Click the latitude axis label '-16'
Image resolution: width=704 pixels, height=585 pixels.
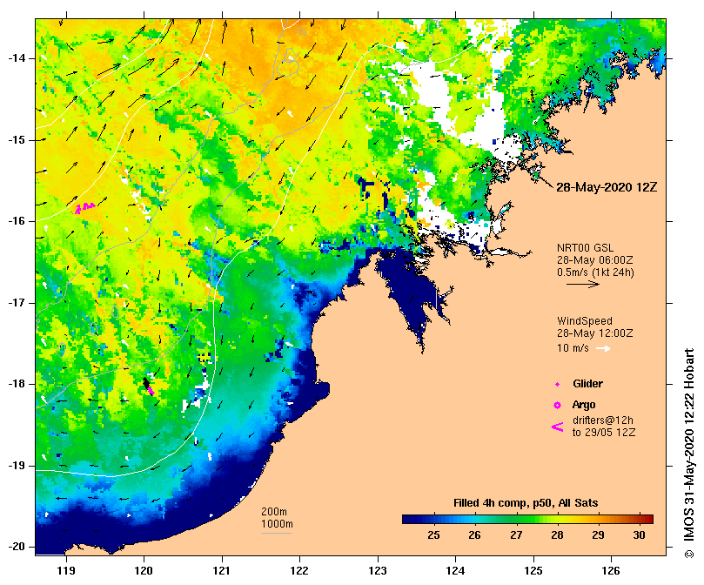pos(17,221)
